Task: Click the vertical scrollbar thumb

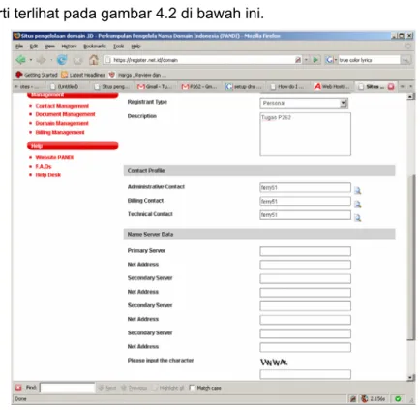Action: (410, 257)
